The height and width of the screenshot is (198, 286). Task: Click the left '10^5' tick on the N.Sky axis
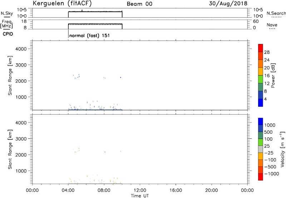[22, 10]
